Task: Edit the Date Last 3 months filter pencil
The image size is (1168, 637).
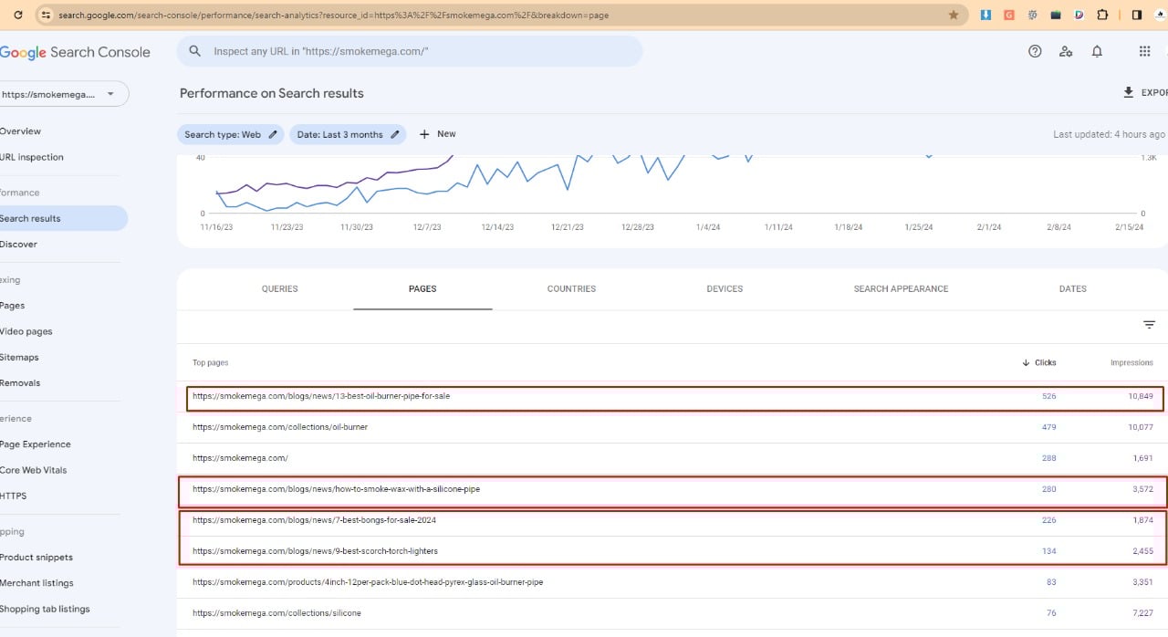Action: (395, 134)
